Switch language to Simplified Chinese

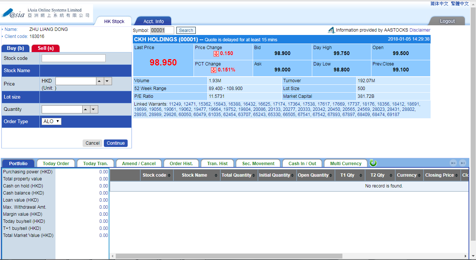(439, 3)
